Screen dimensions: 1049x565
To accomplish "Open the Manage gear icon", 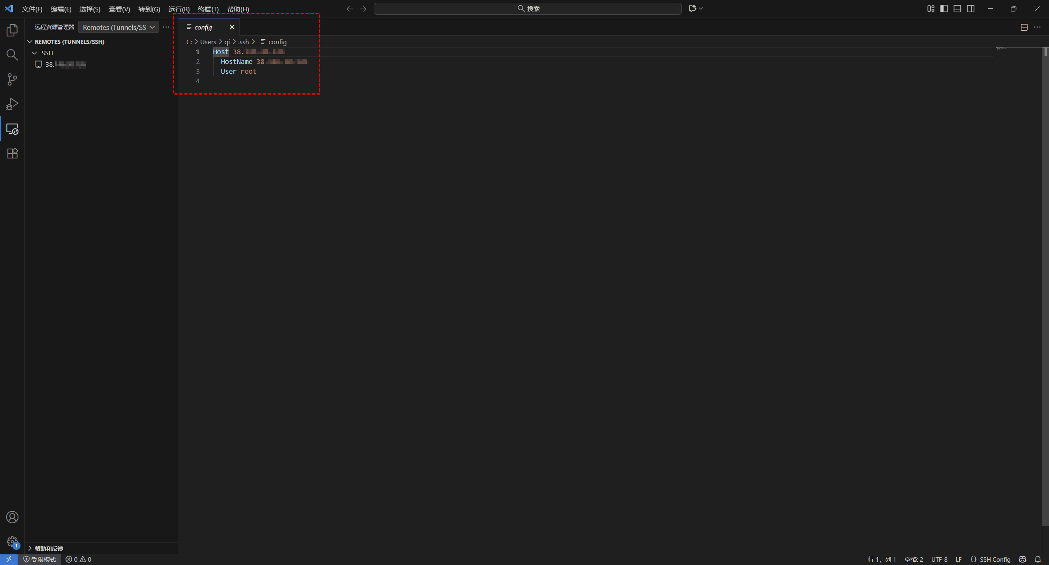I will point(12,542).
